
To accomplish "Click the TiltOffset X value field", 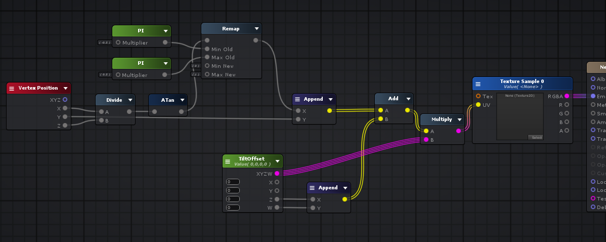I will coord(233,182).
